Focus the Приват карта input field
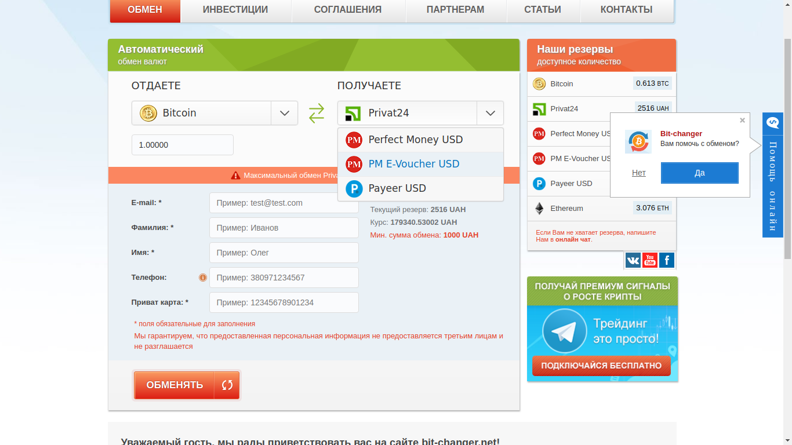This screenshot has height=445, width=792. (284, 302)
